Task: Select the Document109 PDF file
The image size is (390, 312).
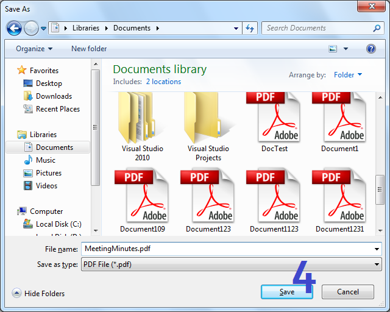Action: [142, 200]
